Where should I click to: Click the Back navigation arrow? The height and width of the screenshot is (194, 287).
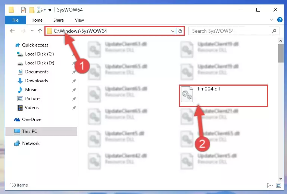pos(12,31)
